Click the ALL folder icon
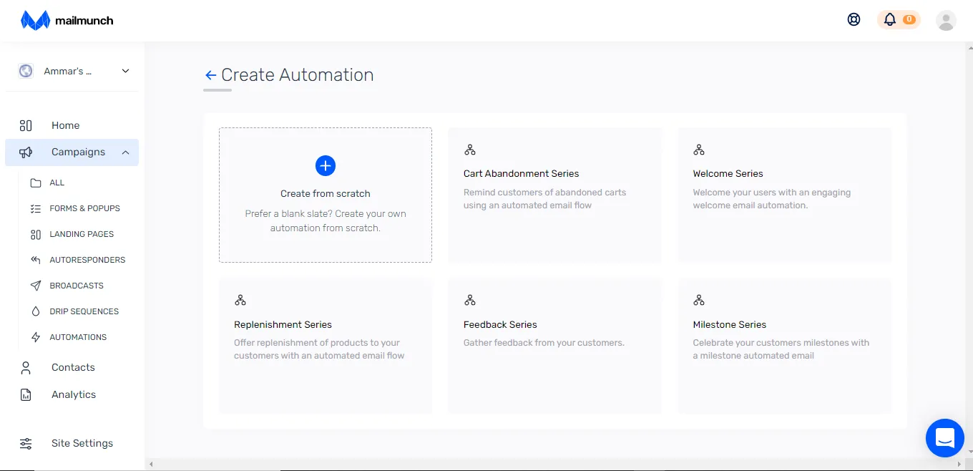 (x=36, y=183)
